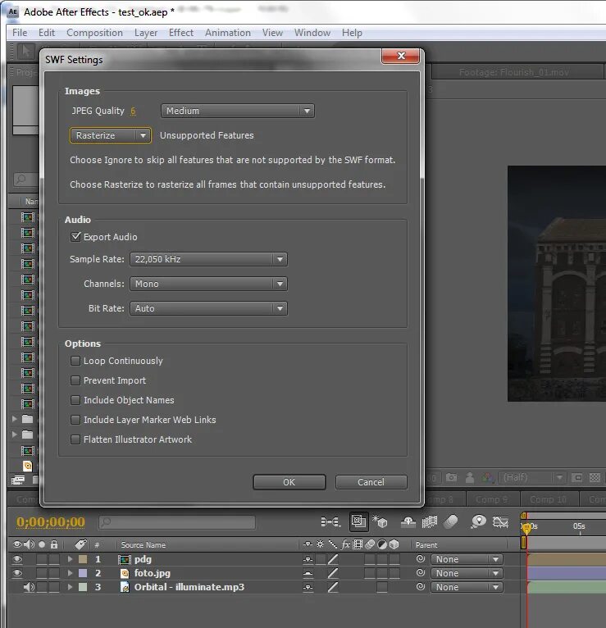The image size is (606, 628).
Task: Open the Composition Mini-Flowchart icon in timeline
Action: pyautogui.click(x=330, y=522)
